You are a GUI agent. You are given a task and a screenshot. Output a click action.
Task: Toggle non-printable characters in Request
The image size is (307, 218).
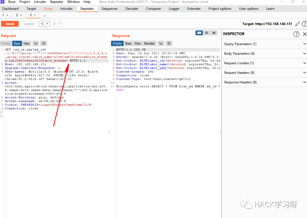(x=36, y=43)
